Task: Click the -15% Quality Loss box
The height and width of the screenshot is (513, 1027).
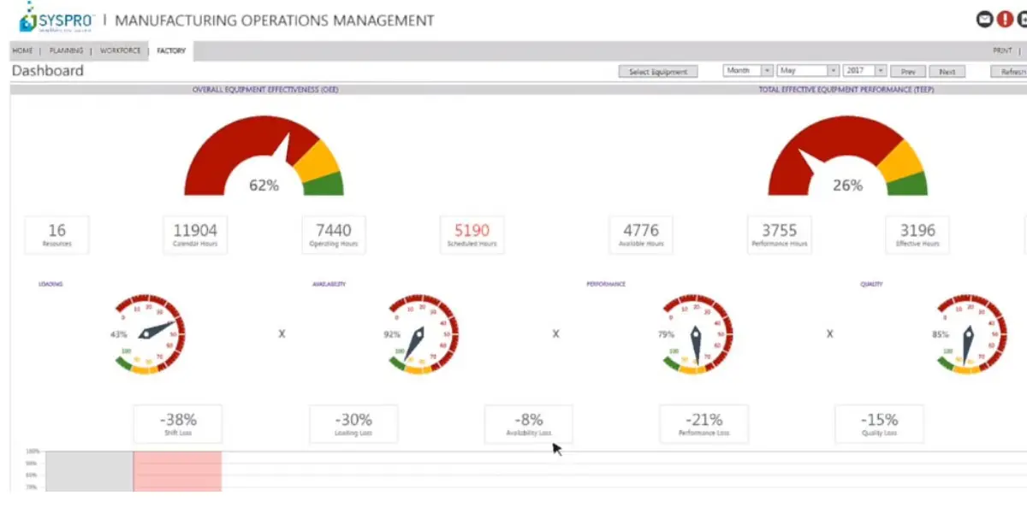Action: [x=880, y=424]
